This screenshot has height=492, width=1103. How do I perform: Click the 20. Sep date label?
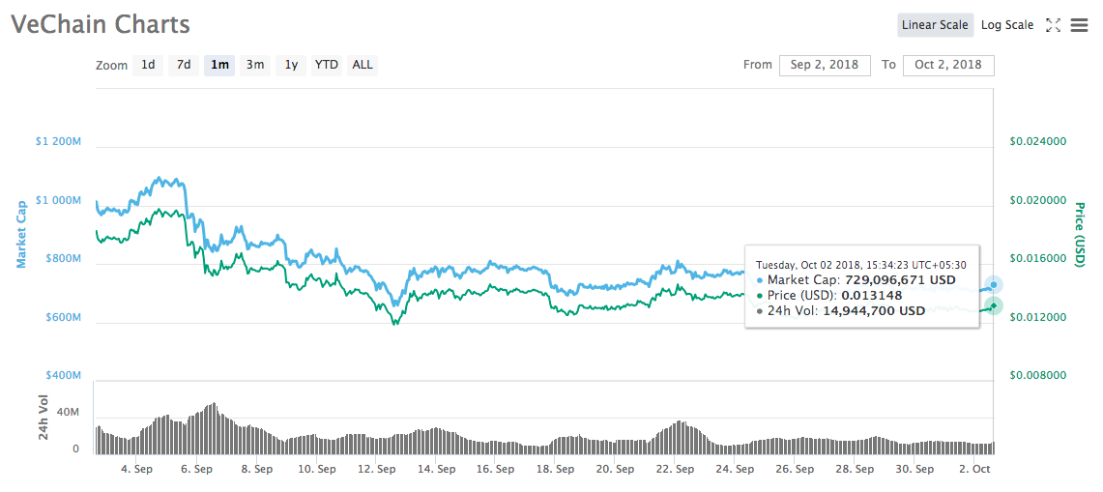pyautogui.click(x=615, y=468)
